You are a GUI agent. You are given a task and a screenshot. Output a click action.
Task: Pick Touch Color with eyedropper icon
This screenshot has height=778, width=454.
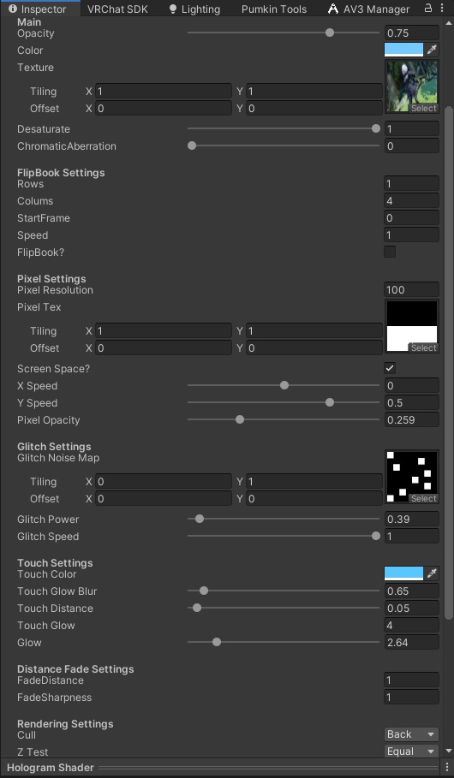coord(432,573)
